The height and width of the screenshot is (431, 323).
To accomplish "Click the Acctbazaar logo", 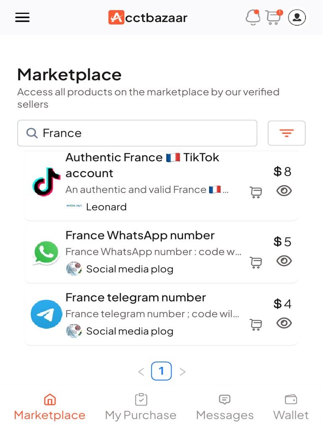I will 148,17.
